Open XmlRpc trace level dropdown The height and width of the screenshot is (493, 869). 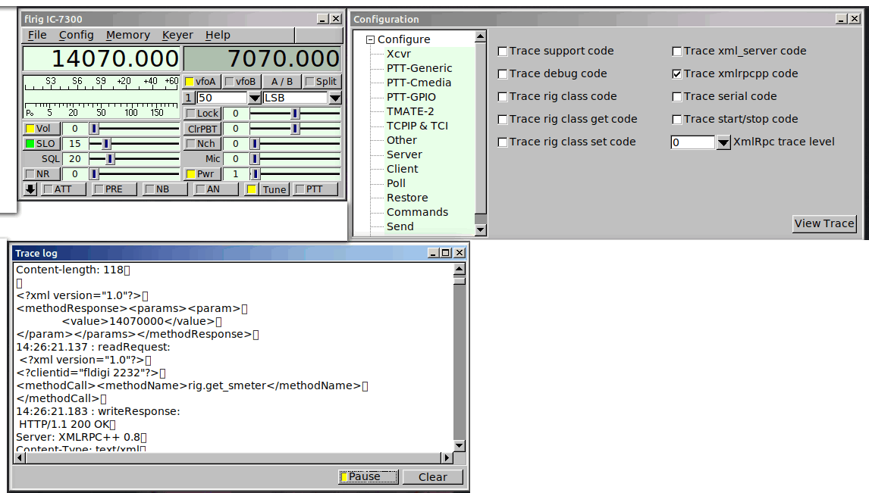point(723,142)
